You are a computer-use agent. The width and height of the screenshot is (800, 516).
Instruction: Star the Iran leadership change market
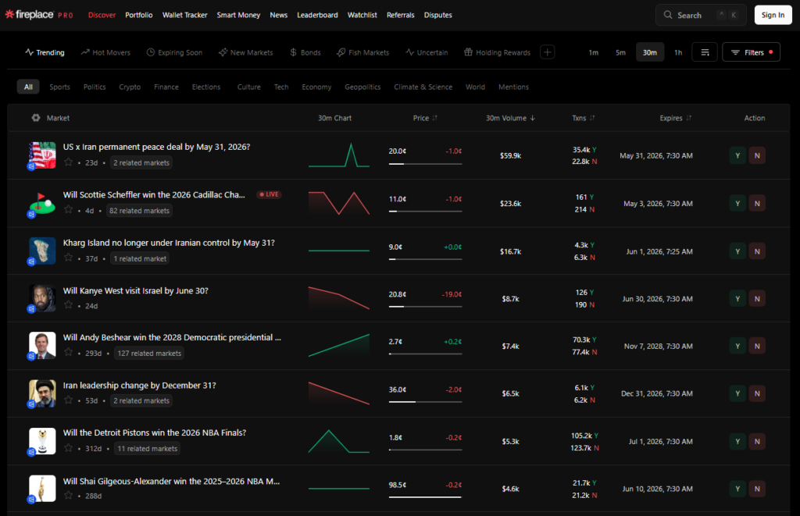pyautogui.click(x=69, y=400)
